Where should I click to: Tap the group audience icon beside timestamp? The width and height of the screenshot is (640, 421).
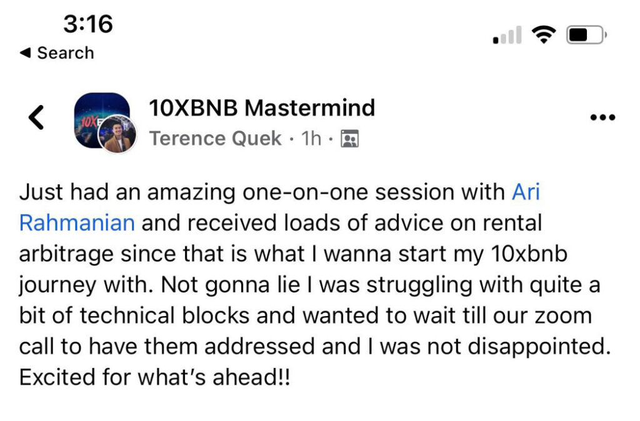click(349, 139)
